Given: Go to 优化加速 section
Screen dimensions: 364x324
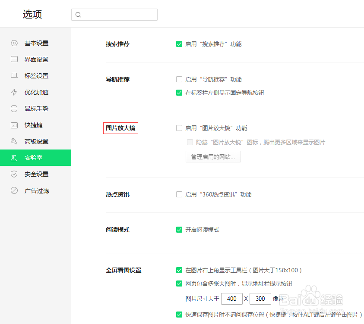Looking at the screenshot, I should tap(35, 92).
